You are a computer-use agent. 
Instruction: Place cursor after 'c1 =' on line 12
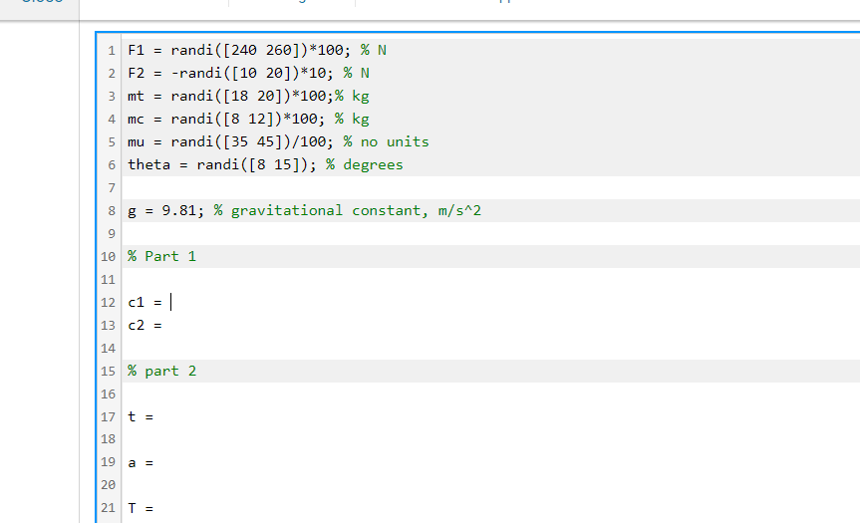(170, 303)
